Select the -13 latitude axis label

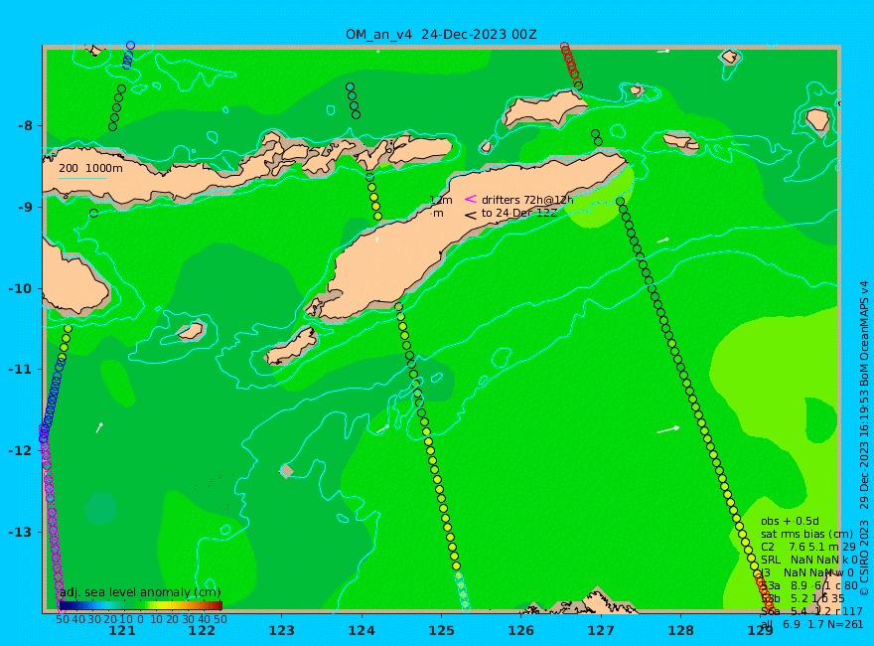click(21, 532)
